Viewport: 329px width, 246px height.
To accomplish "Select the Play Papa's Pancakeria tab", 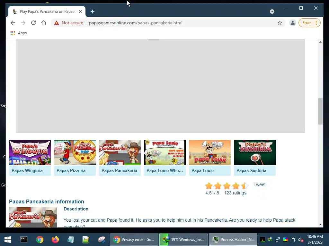I will [x=47, y=12].
